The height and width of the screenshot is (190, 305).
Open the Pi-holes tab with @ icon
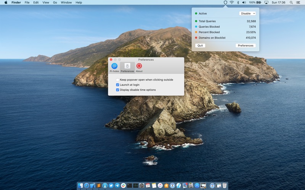pyautogui.click(x=114, y=68)
